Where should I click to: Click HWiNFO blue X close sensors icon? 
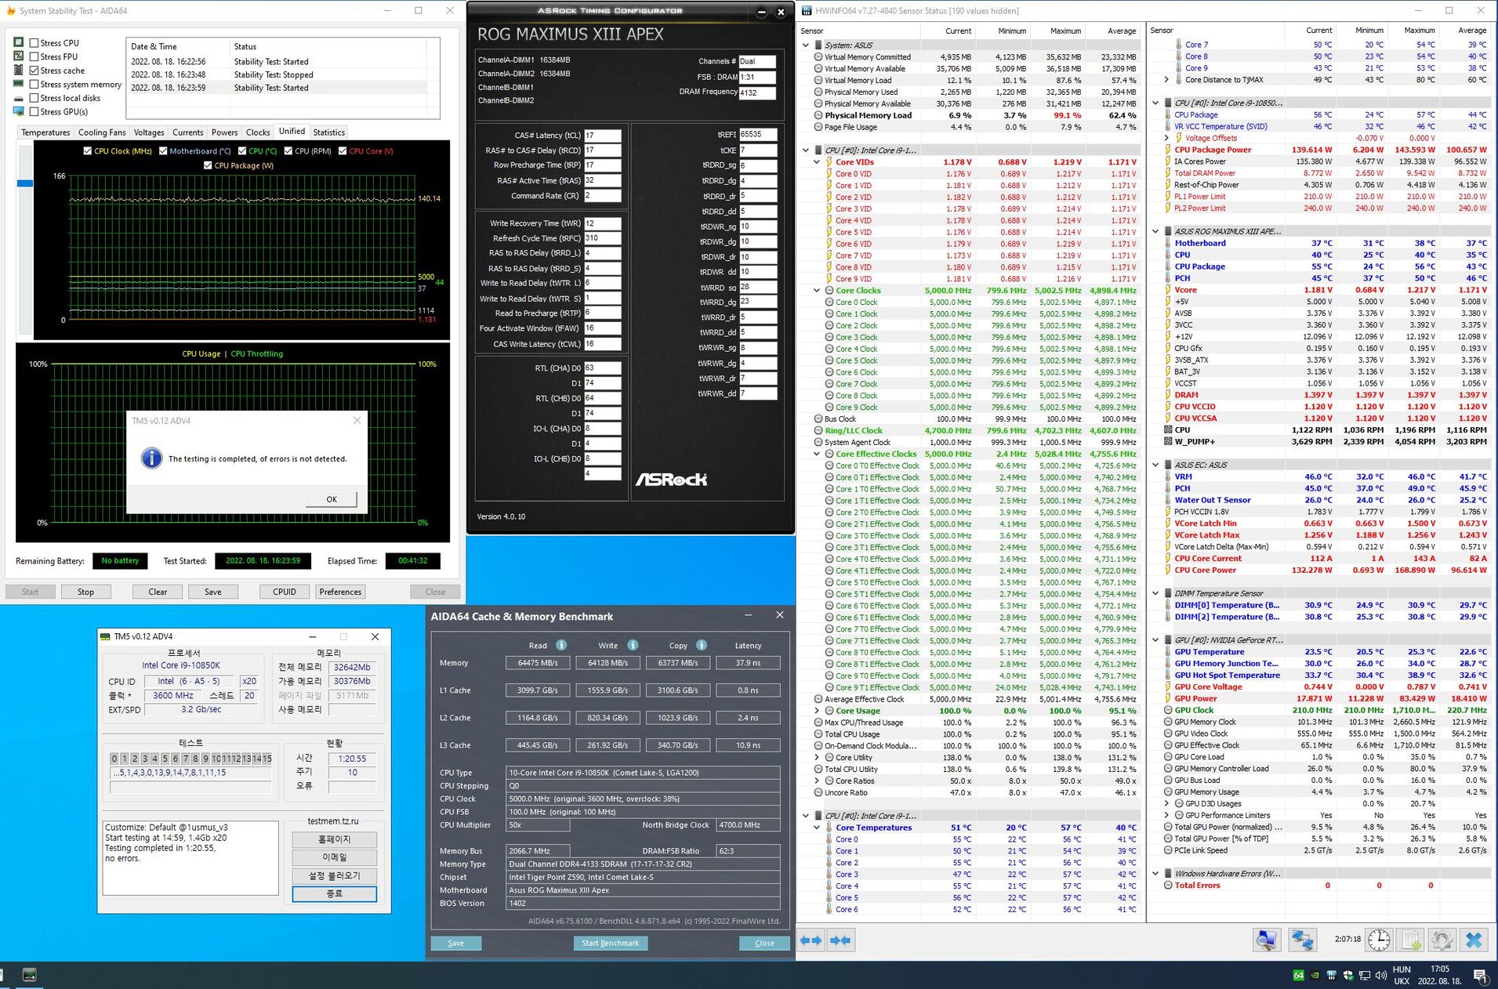[1474, 939]
